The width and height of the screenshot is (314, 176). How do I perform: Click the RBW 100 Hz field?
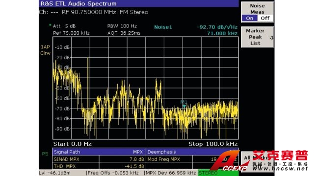pos(122,26)
